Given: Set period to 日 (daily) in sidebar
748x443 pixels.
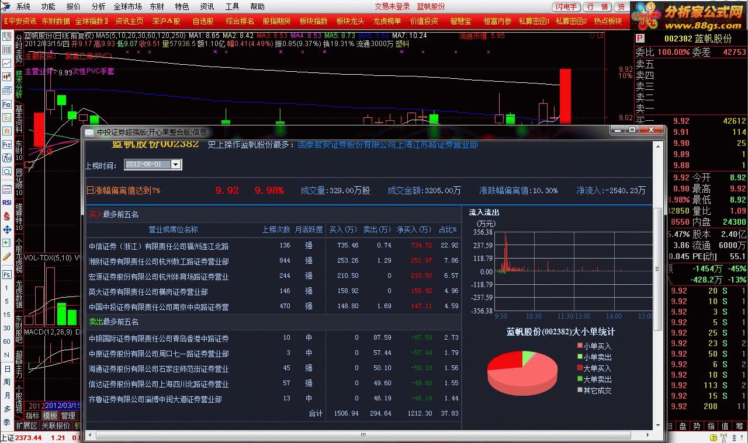Looking at the screenshot, I should [6, 369].
